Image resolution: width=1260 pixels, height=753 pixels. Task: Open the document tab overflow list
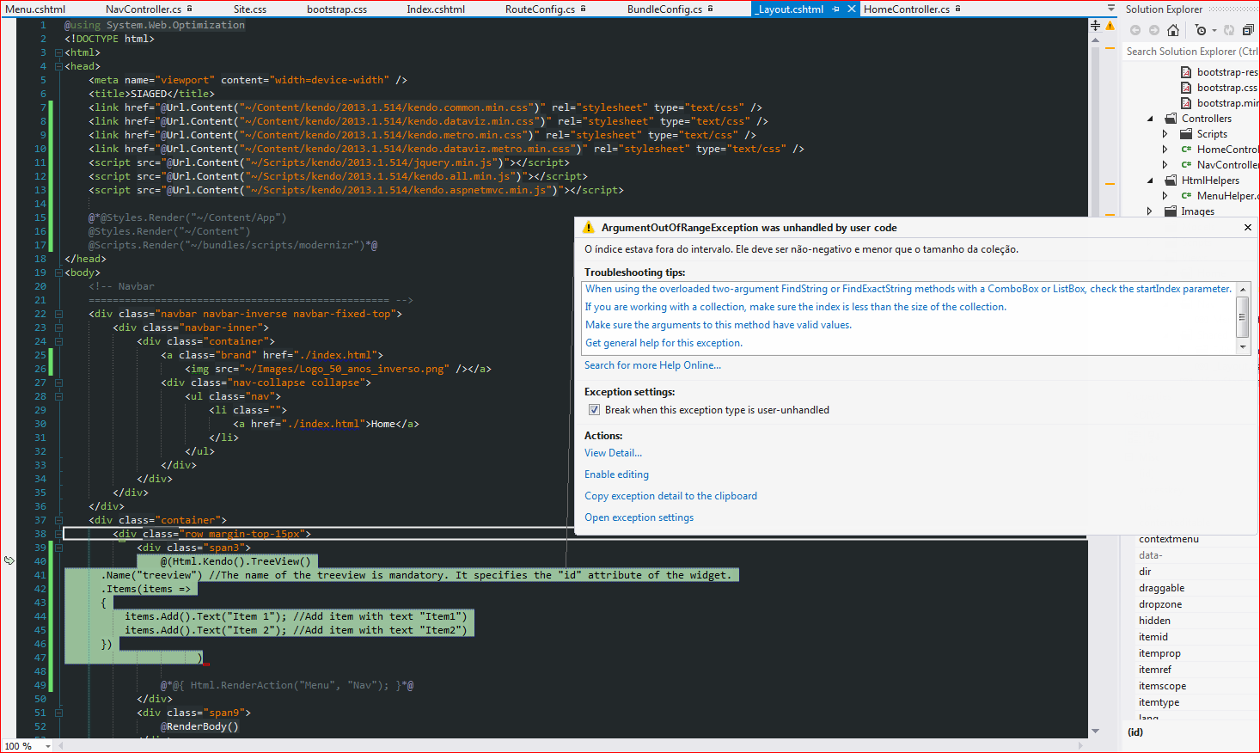(x=1110, y=9)
